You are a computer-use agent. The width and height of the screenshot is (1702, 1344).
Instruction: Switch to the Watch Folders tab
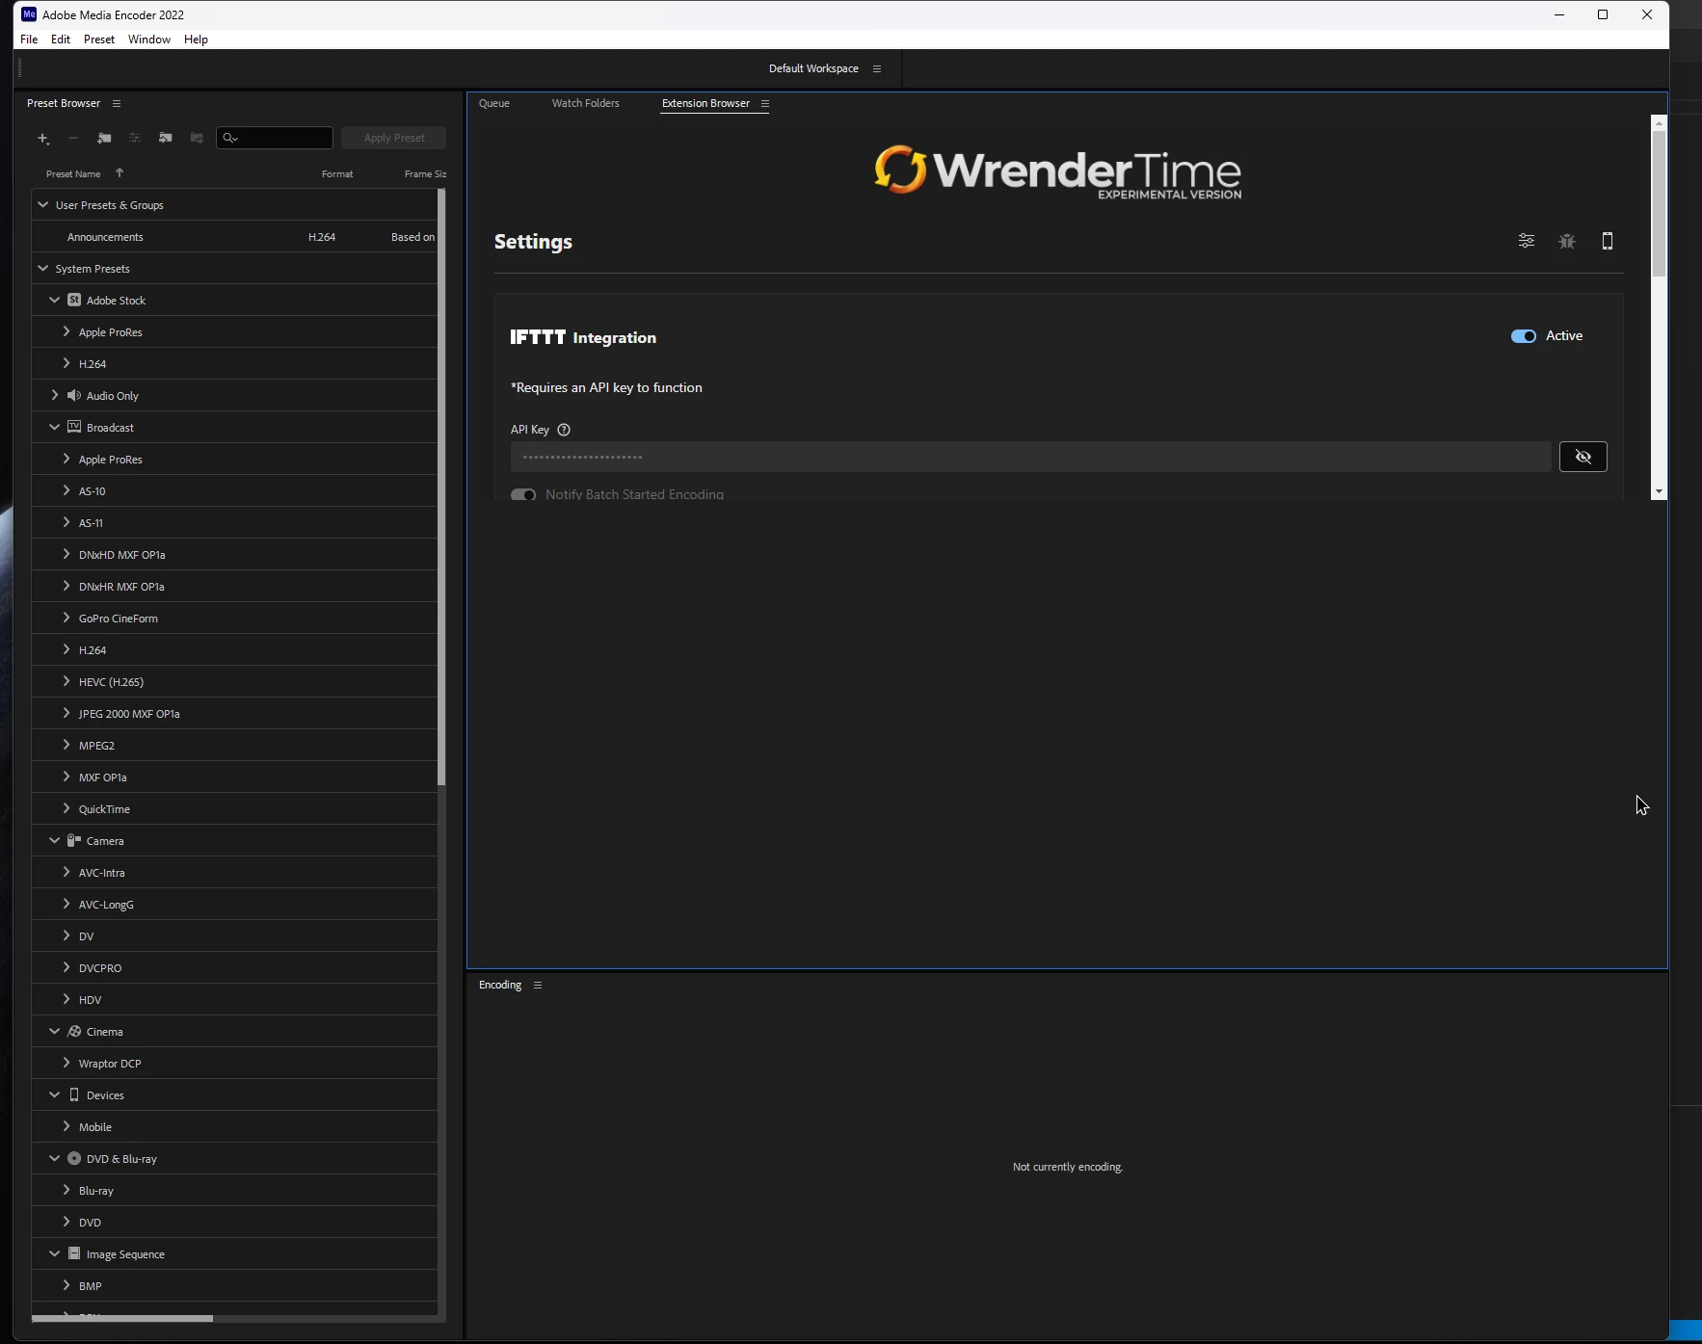(x=586, y=103)
